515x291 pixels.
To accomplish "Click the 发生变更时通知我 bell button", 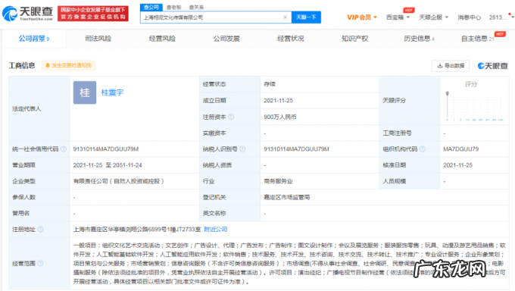I will coord(68,65).
